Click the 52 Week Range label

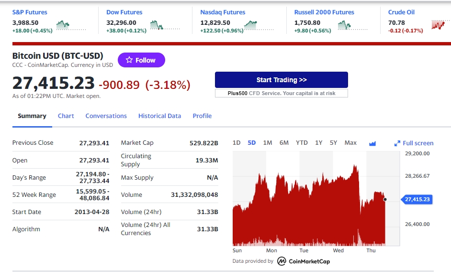34,194
